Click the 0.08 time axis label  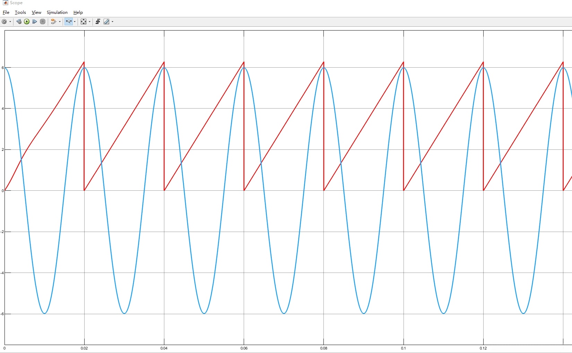coord(324,348)
